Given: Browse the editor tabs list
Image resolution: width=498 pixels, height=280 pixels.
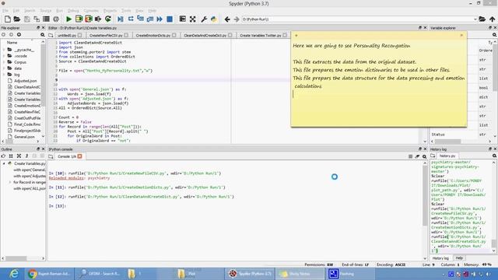Looking at the screenshot, I should click(51, 35).
